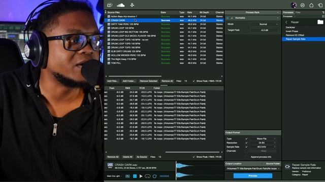Image resolution: width=325 pixels, height=182 pixels.
Task: Click the source files horizontal scrollbar
Action: pos(135,76)
